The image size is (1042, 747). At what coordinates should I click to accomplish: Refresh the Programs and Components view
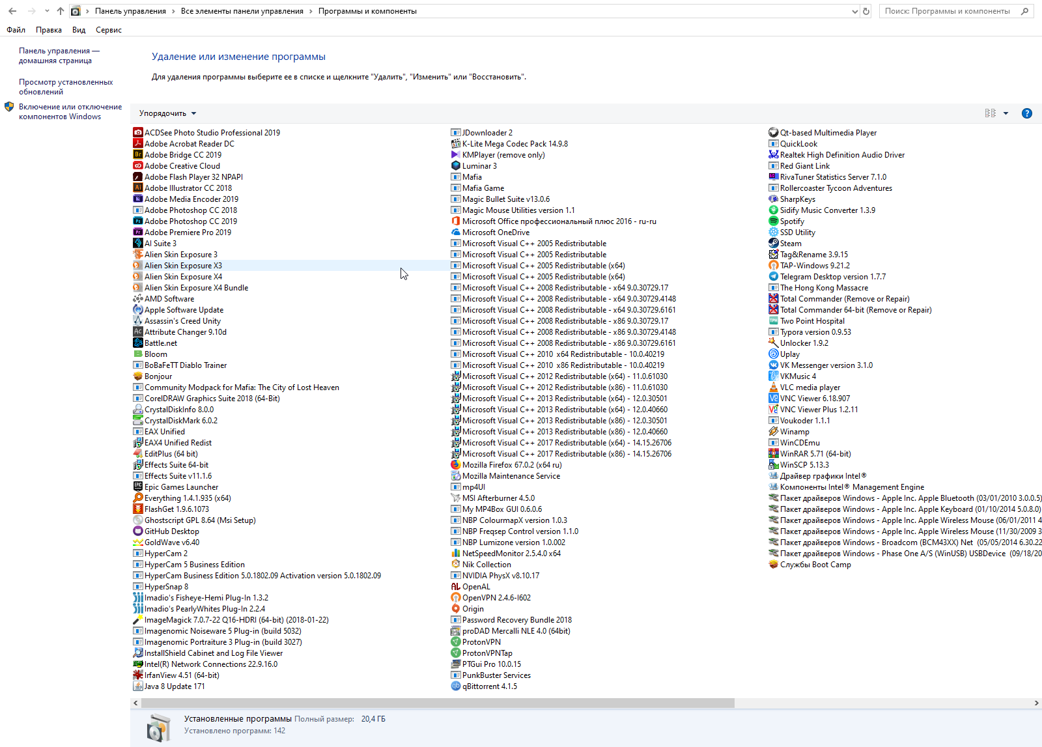866,11
